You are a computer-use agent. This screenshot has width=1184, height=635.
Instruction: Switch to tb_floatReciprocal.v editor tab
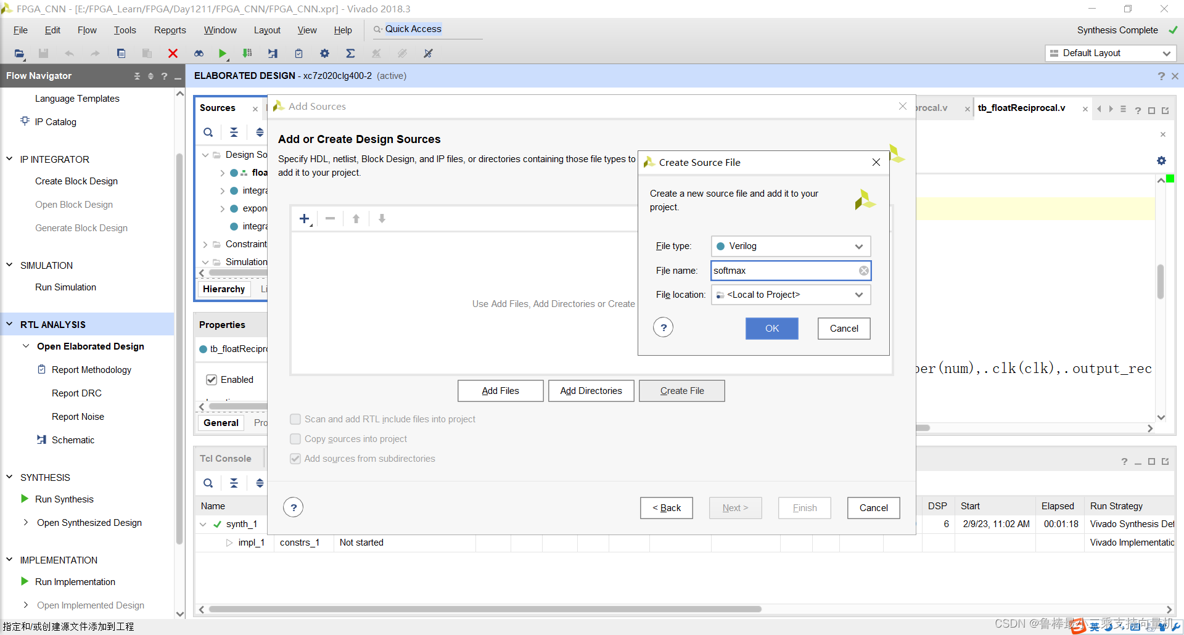pos(1021,108)
